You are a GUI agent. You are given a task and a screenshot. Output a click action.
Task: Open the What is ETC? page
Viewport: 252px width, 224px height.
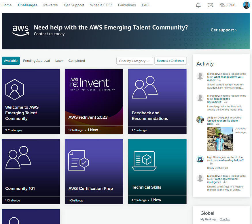click(x=101, y=5)
